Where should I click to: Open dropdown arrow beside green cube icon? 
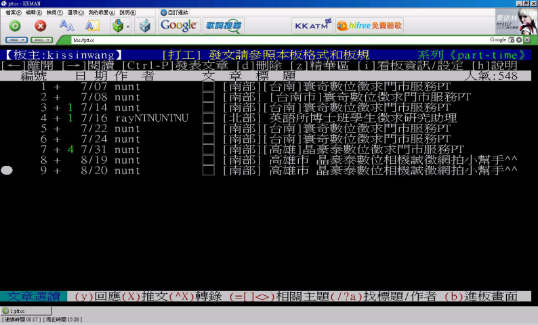point(128,26)
